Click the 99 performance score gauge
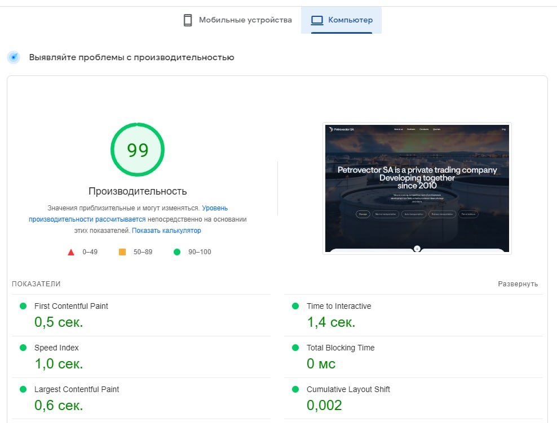Image resolution: width=557 pixels, height=423 pixels. click(x=138, y=150)
